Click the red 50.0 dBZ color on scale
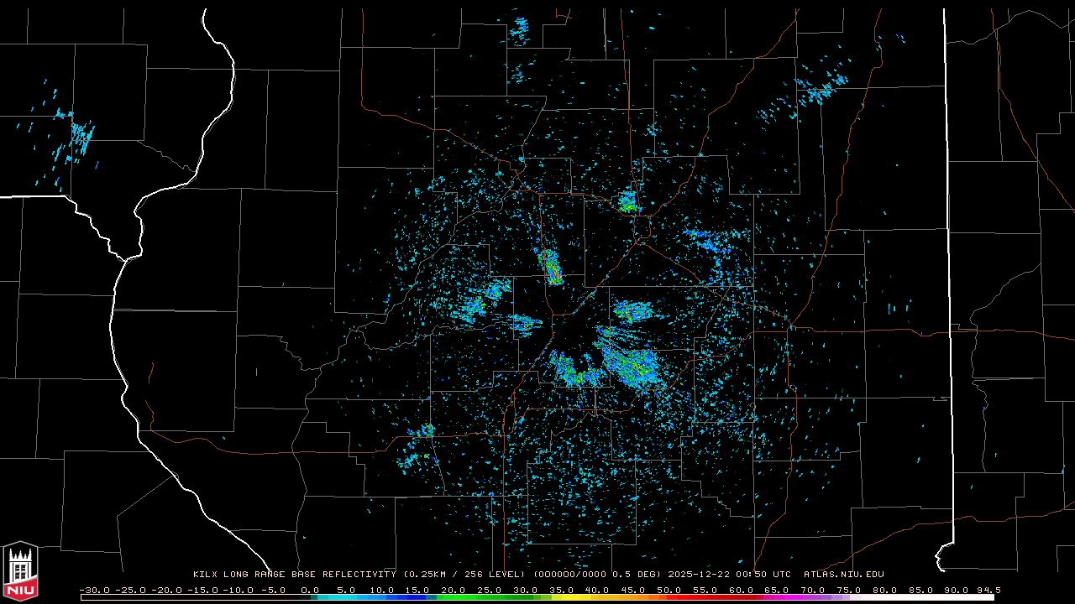The width and height of the screenshot is (1075, 604). tap(669, 597)
